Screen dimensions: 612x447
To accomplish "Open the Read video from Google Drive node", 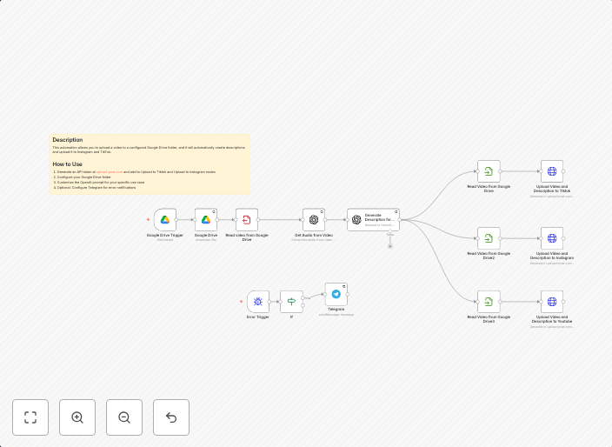I will coord(247,220).
